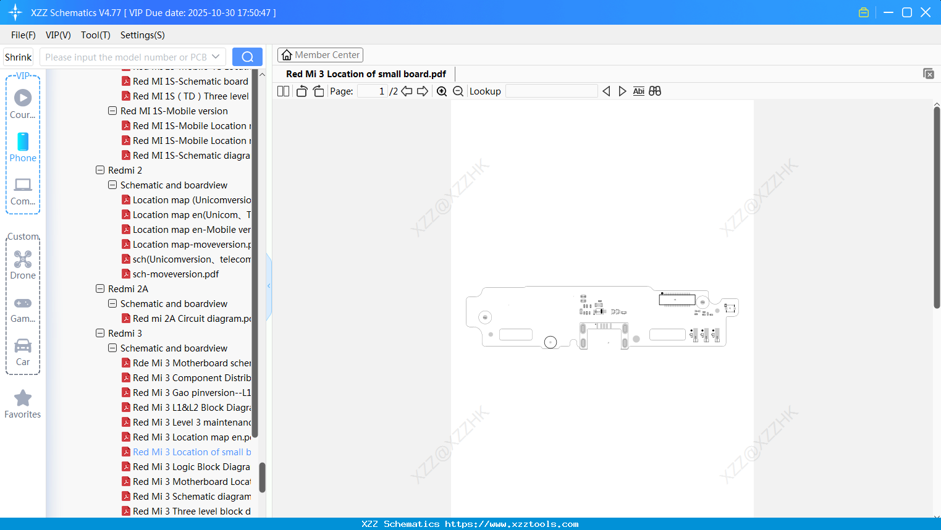This screenshot has width=941, height=530.
Task: Open the model number search dropdown
Action: pos(216,56)
